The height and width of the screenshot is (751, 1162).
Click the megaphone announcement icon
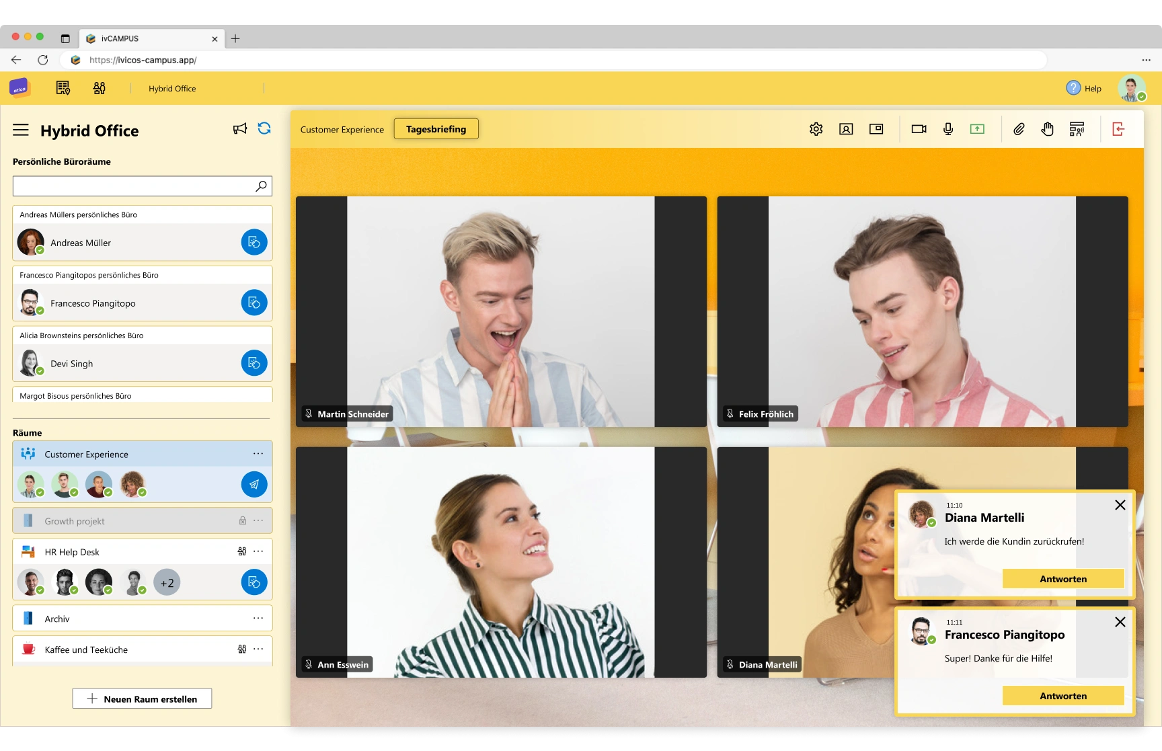240,129
